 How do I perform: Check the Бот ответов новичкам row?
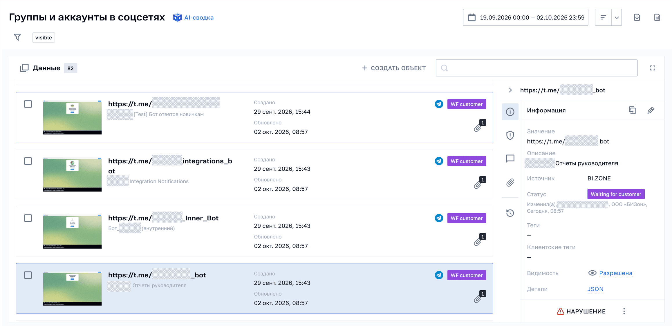(x=28, y=104)
